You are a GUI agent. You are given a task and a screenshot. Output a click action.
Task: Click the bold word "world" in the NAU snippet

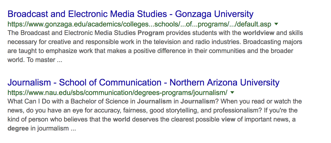121,119
